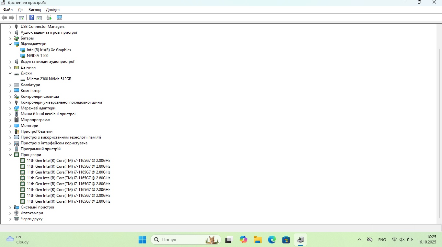Open Microsoft Edge from the taskbar

click(272, 240)
